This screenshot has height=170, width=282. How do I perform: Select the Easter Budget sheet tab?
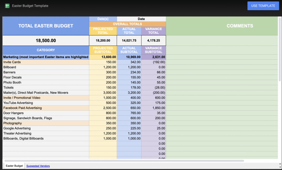coord(14,166)
